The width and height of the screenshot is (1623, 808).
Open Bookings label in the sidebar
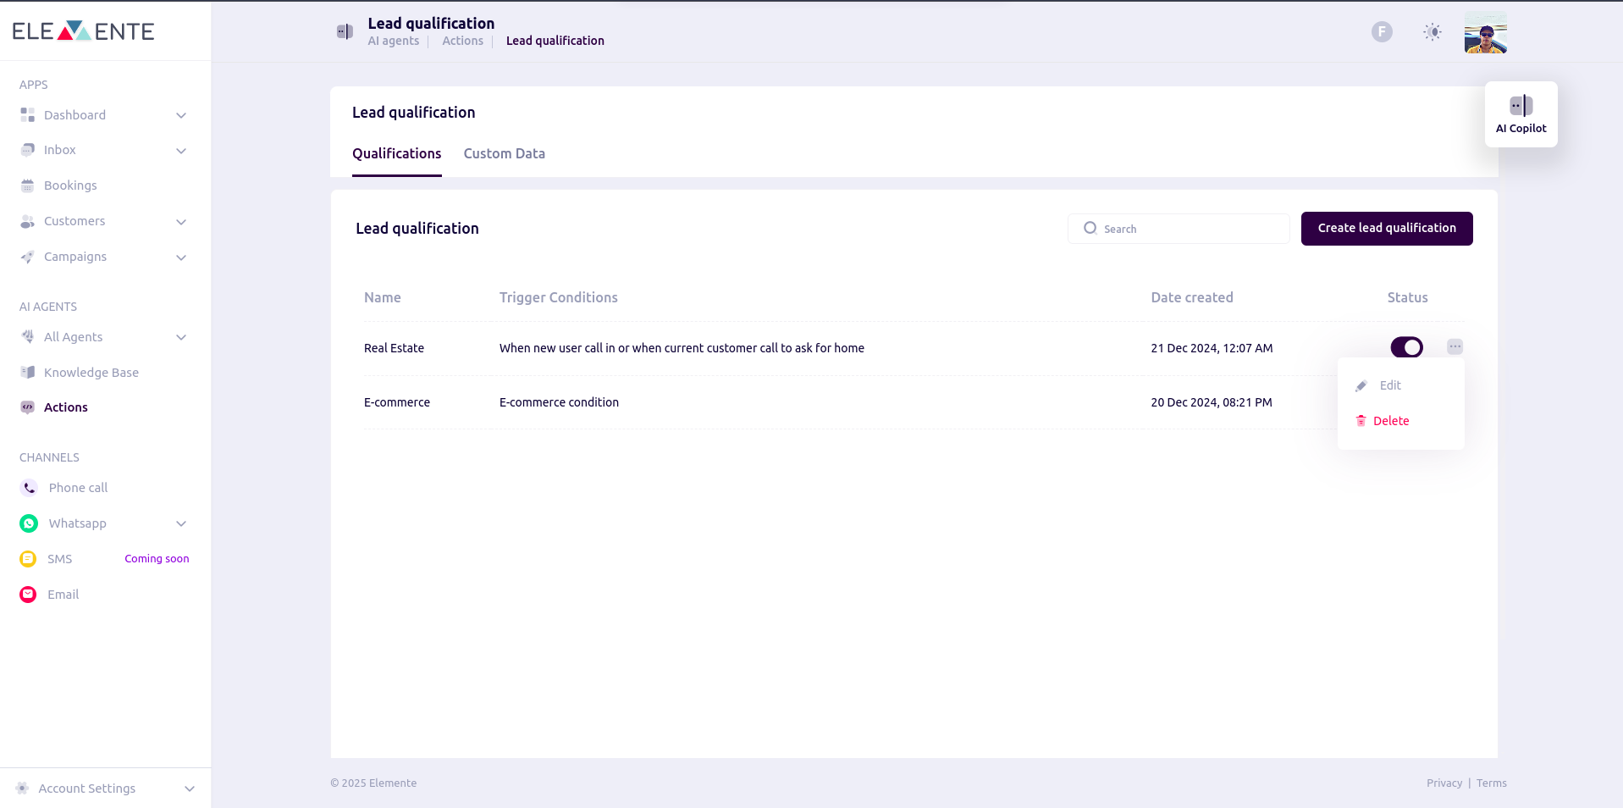[x=70, y=185]
